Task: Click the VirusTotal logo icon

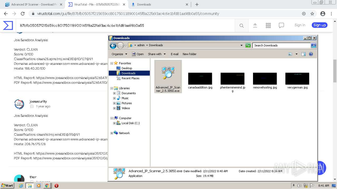Action: pyautogui.click(x=8, y=25)
